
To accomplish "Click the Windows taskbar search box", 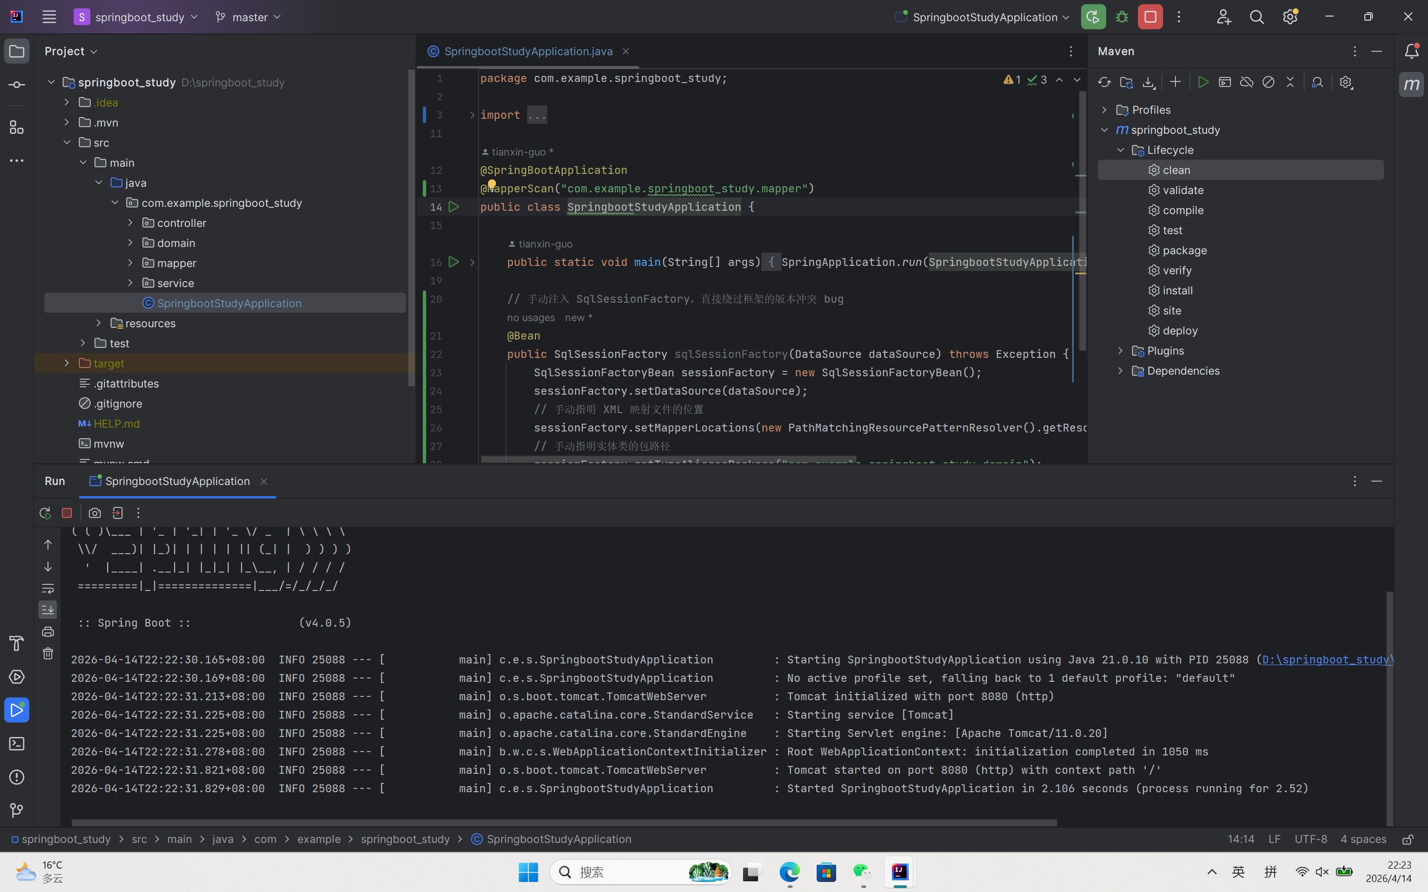I will [x=641, y=872].
